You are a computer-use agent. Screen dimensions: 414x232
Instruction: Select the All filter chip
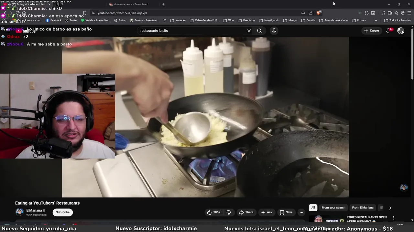[x=313, y=208]
